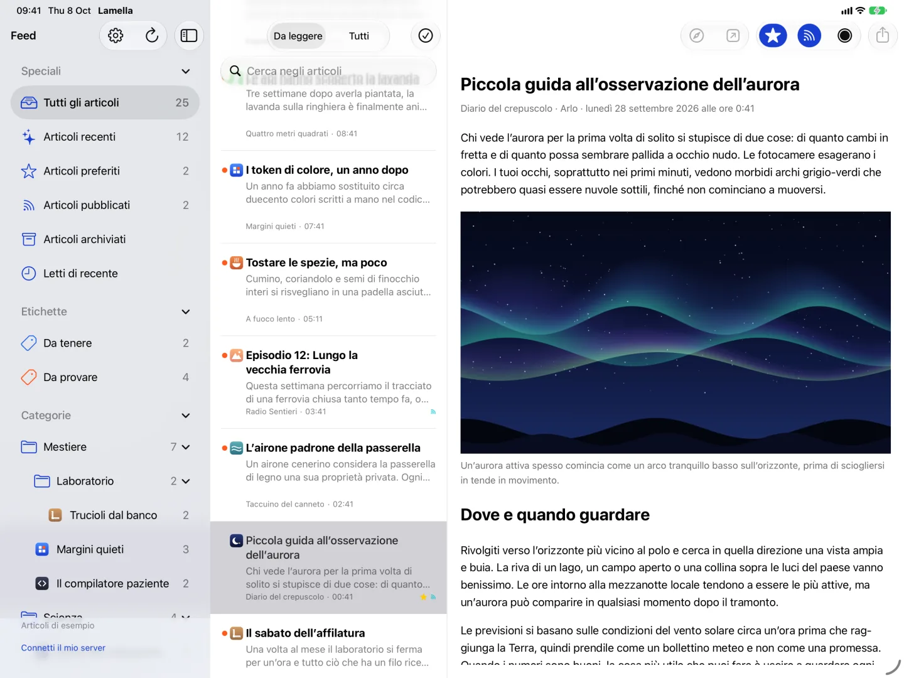Image resolution: width=904 pixels, height=678 pixels.
Task: Toggle published RSS button in article toolbar
Action: tap(809, 36)
